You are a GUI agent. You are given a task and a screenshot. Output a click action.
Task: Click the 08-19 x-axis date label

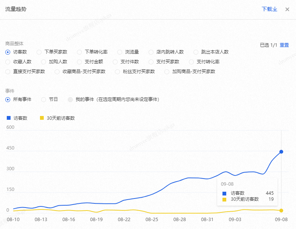96,220
